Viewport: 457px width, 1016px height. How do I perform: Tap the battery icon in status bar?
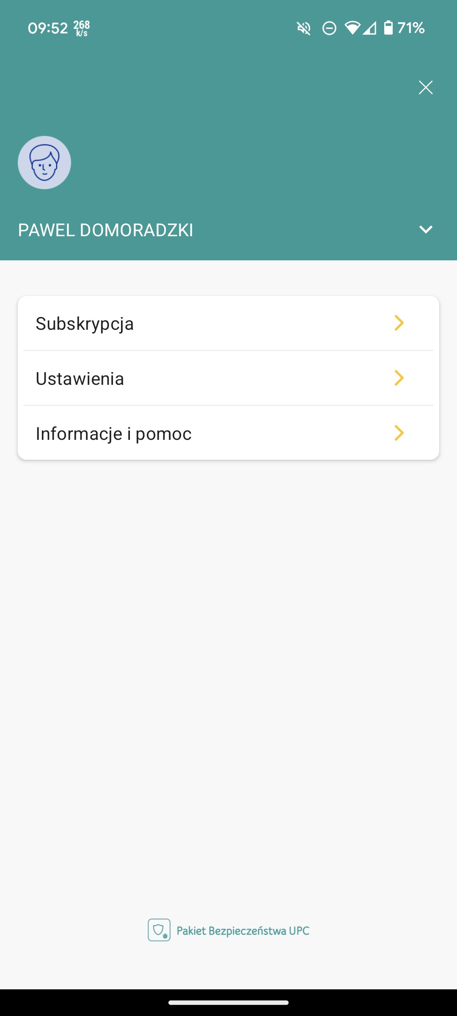coord(388,28)
